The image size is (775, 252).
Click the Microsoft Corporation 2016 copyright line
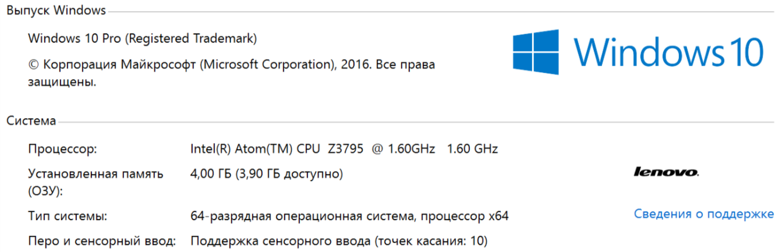click(x=231, y=65)
